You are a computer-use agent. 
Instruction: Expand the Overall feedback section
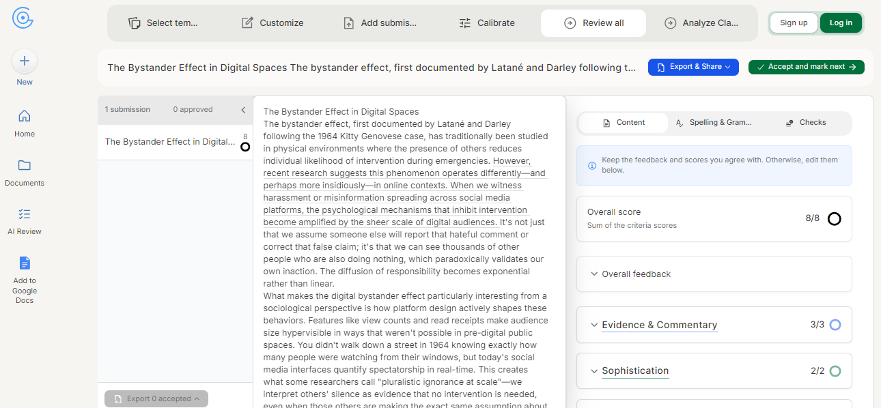[x=714, y=274]
